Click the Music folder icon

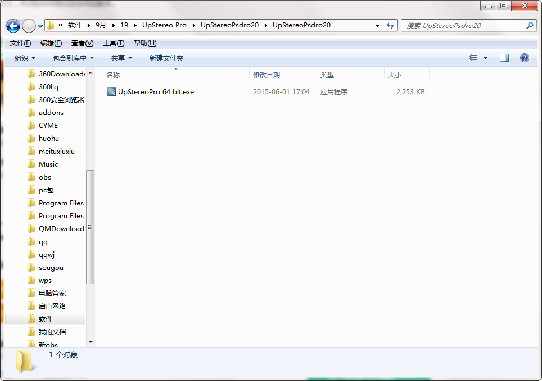coord(31,164)
